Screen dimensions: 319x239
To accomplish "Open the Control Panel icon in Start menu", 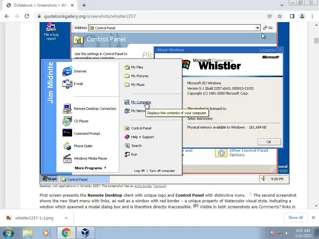I will coord(127,128).
